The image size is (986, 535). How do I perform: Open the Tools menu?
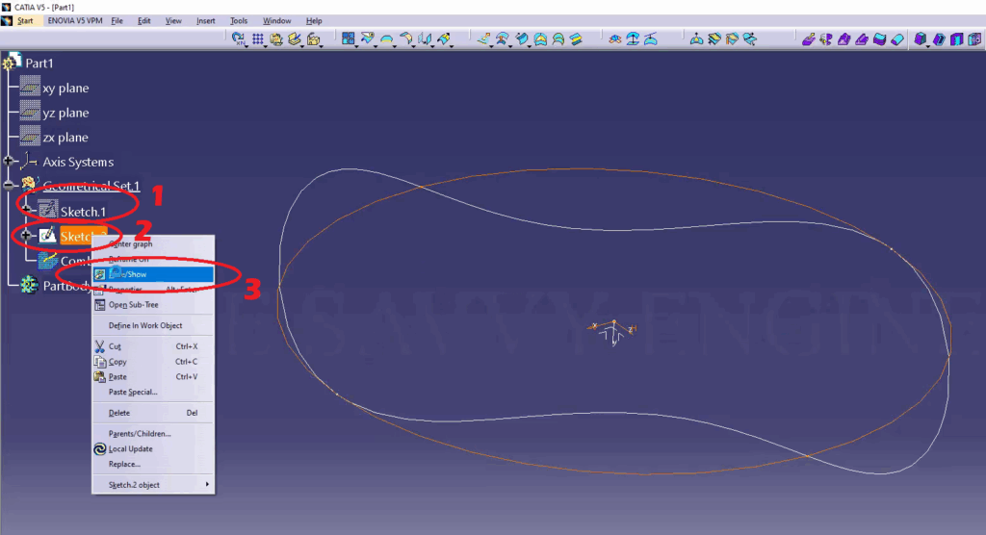click(239, 21)
